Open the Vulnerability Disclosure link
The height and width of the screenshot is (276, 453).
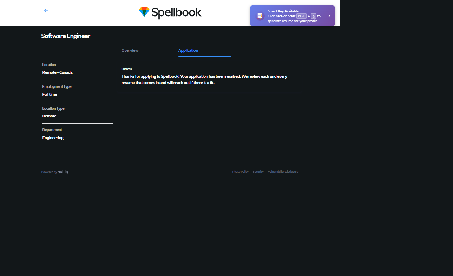point(283,172)
